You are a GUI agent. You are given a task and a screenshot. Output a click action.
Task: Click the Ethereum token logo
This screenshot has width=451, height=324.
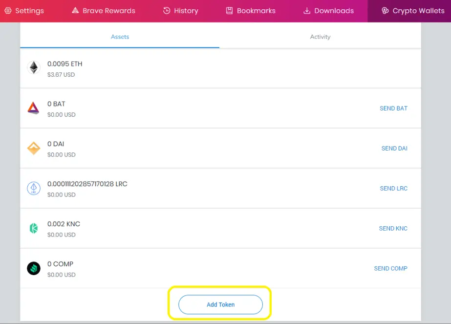coord(34,67)
